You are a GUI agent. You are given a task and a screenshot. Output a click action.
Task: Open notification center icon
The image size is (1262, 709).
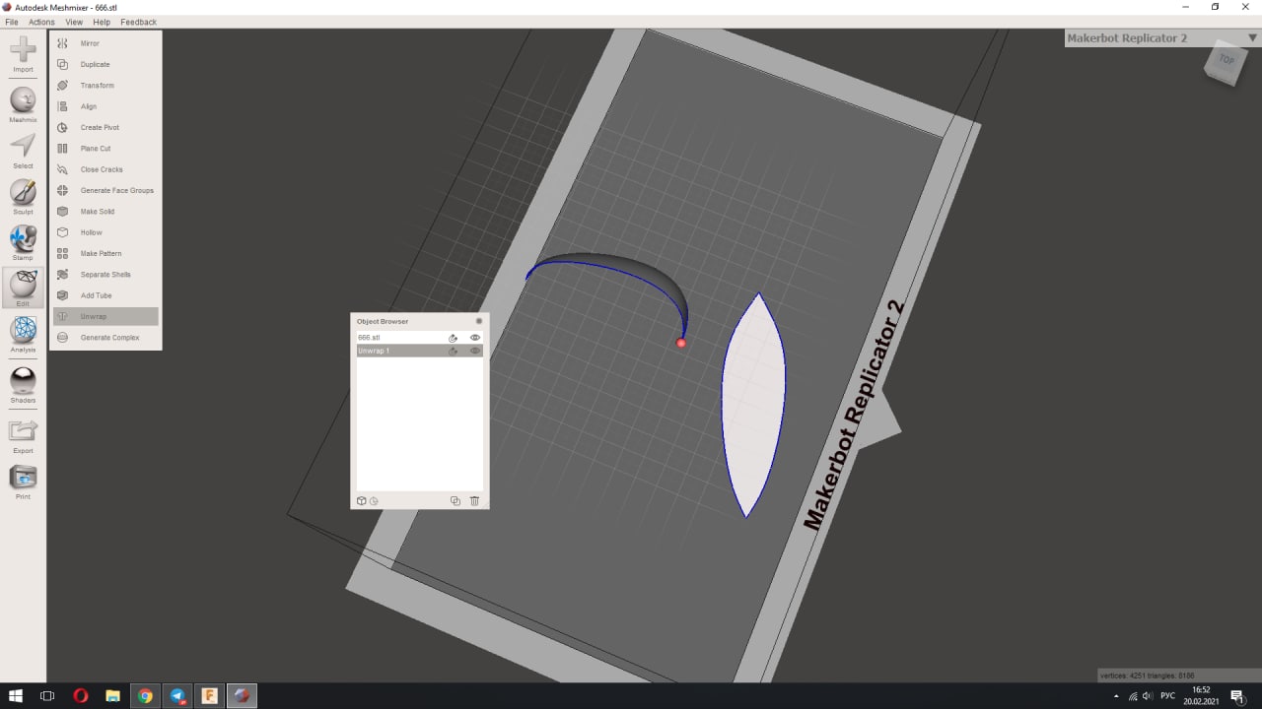pyautogui.click(x=1237, y=696)
